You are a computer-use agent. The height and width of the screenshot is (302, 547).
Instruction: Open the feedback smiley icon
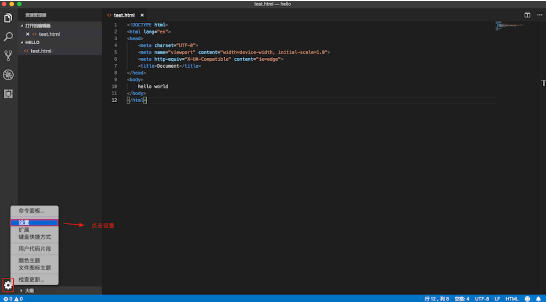coord(528,299)
